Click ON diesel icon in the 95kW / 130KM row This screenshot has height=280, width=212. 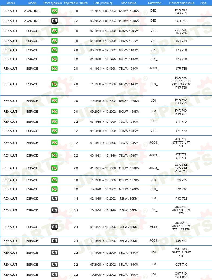pos(54,275)
